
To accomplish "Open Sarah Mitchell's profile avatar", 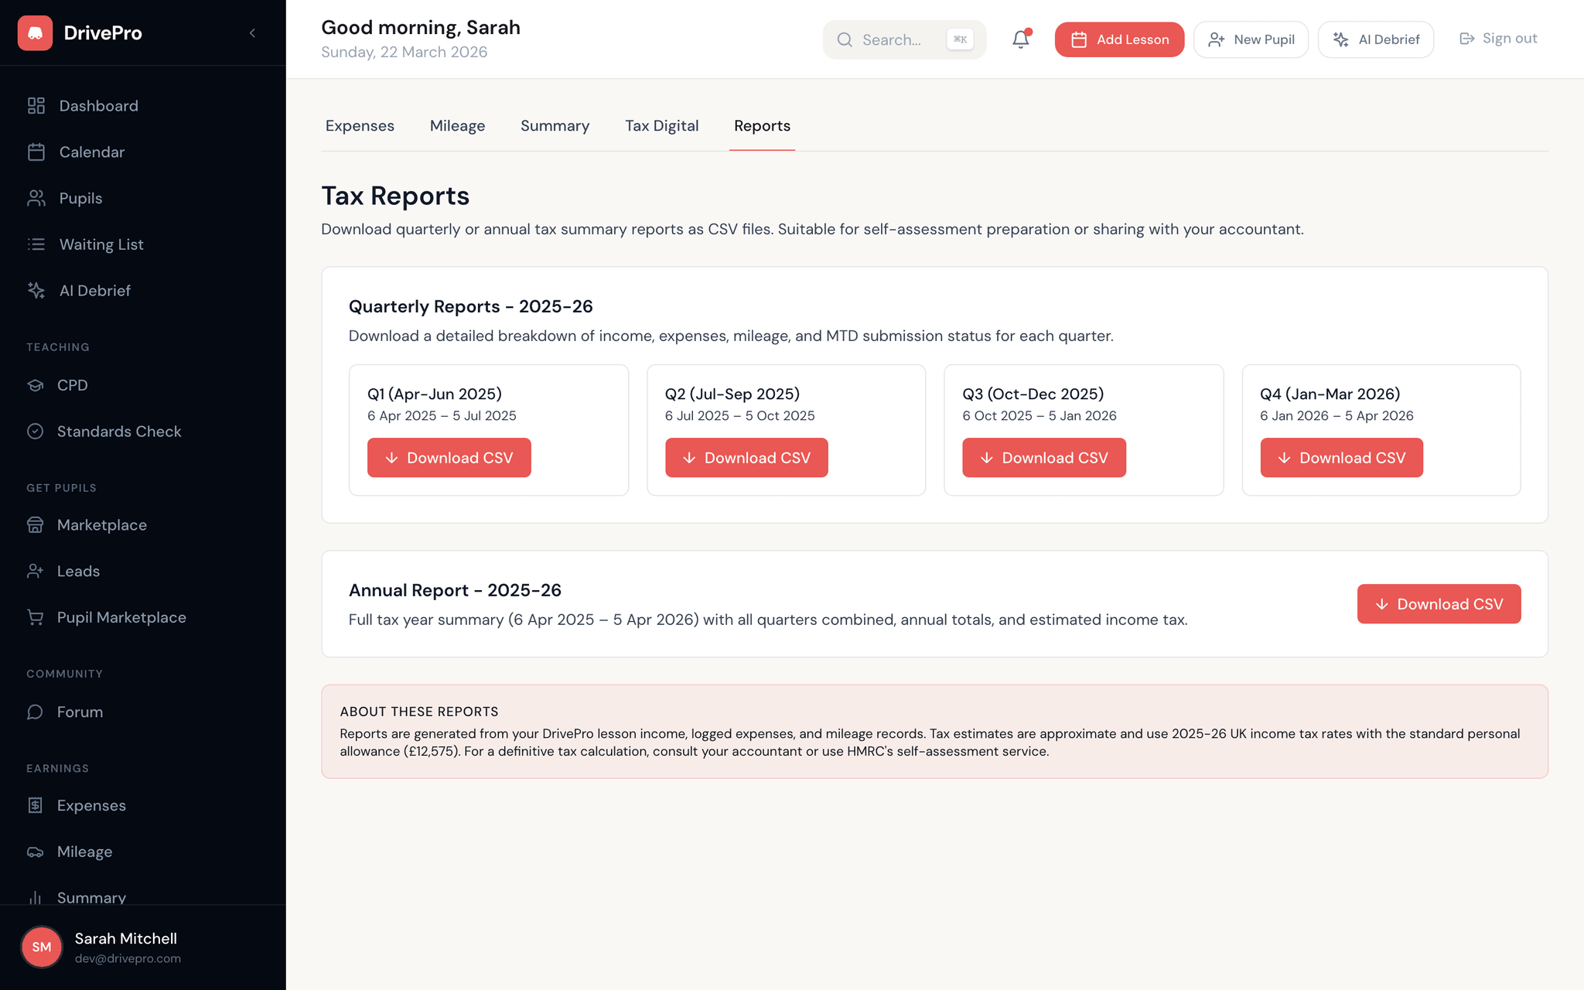I will [x=42, y=947].
